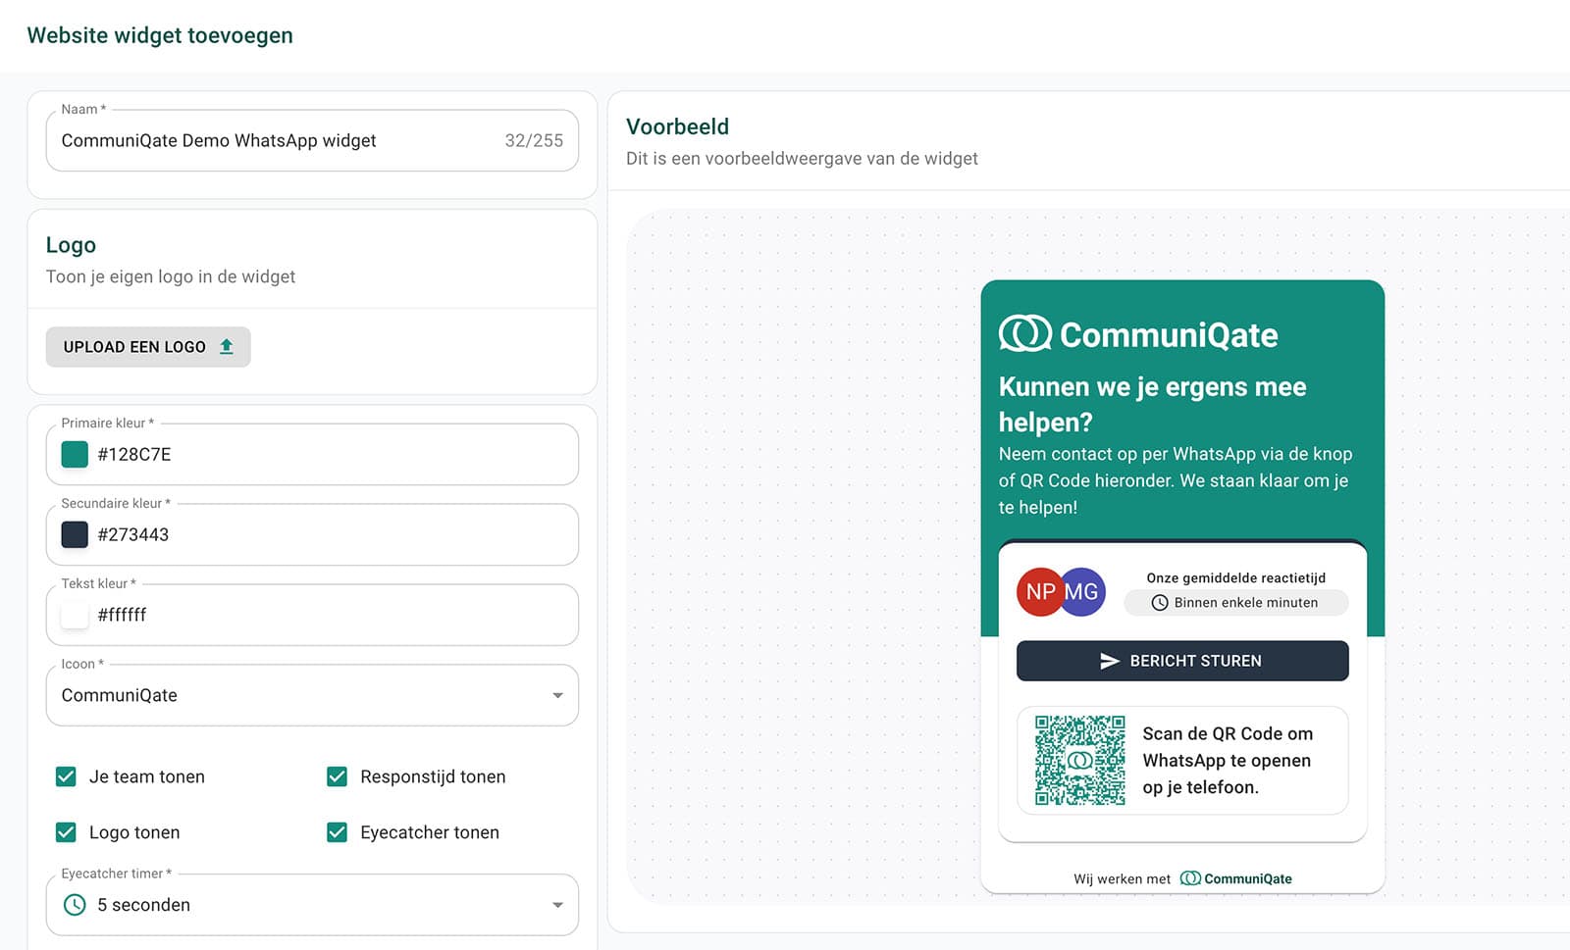The width and height of the screenshot is (1570, 950).
Task: Click the 'Website widget toevoegen' page title
Action: [160, 35]
